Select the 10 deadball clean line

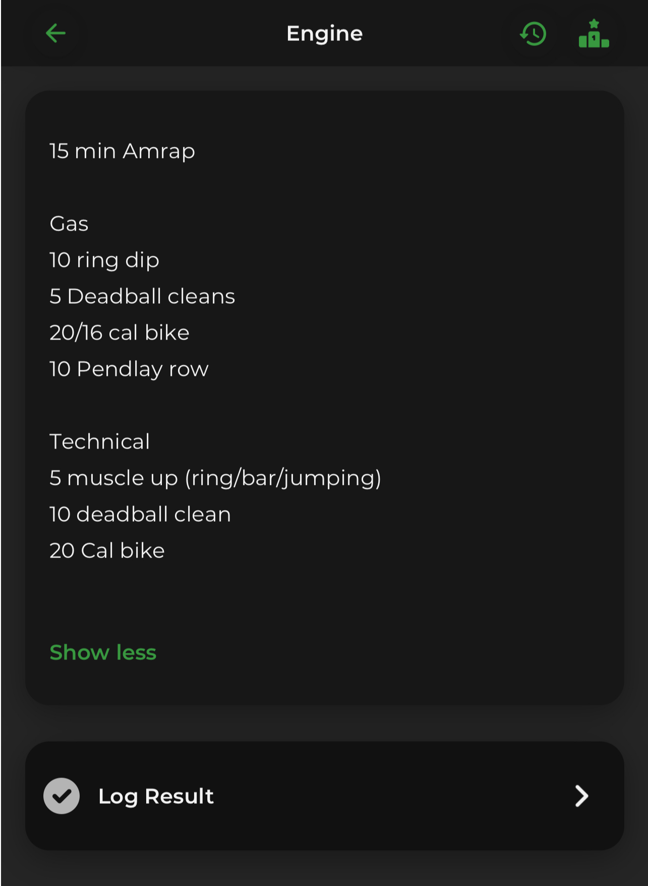tap(140, 514)
